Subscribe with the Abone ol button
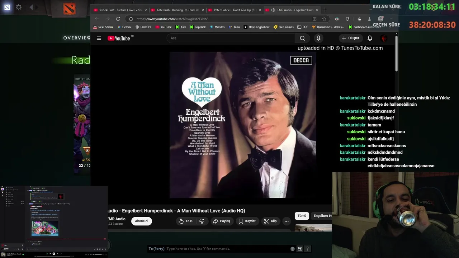This screenshot has width=459, height=258. coord(141,221)
